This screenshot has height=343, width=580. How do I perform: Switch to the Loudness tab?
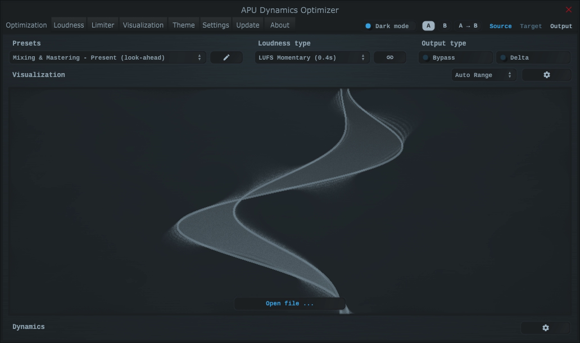69,25
